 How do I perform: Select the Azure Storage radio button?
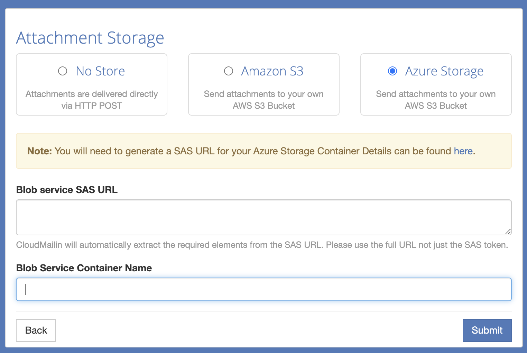pyautogui.click(x=392, y=71)
